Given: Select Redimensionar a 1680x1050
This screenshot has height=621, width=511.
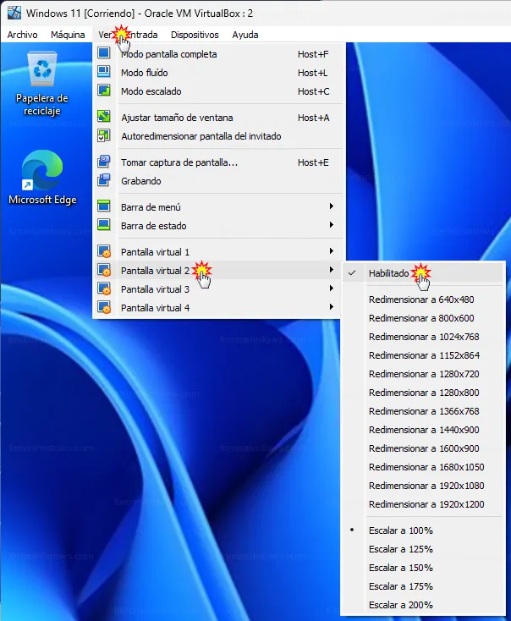Looking at the screenshot, I should click(x=423, y=467).
